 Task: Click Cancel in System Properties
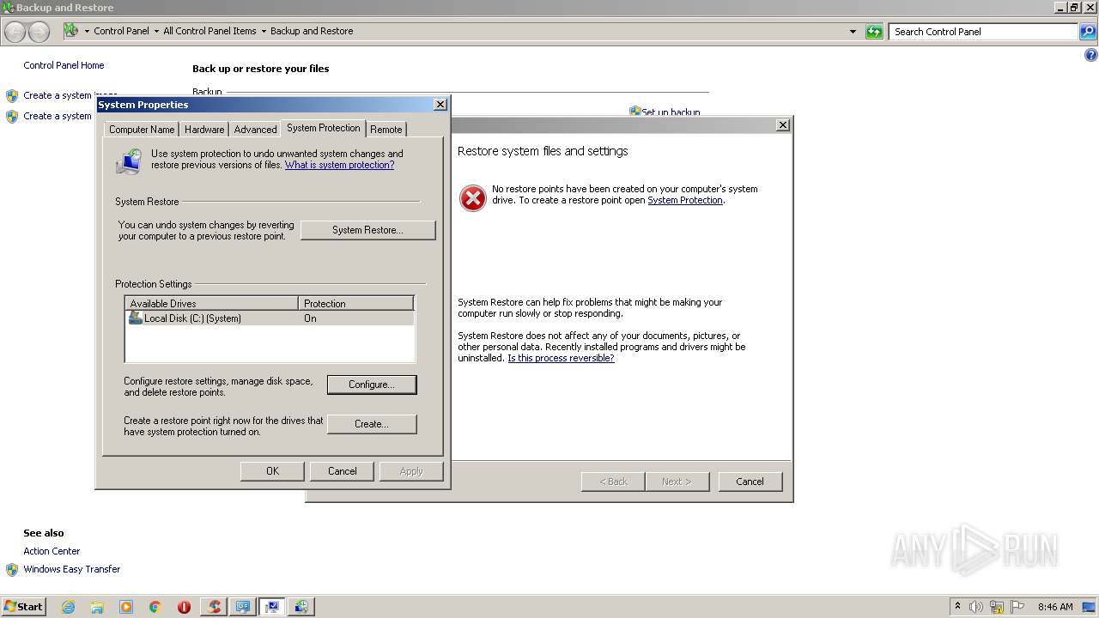click(x=342, y=471)
